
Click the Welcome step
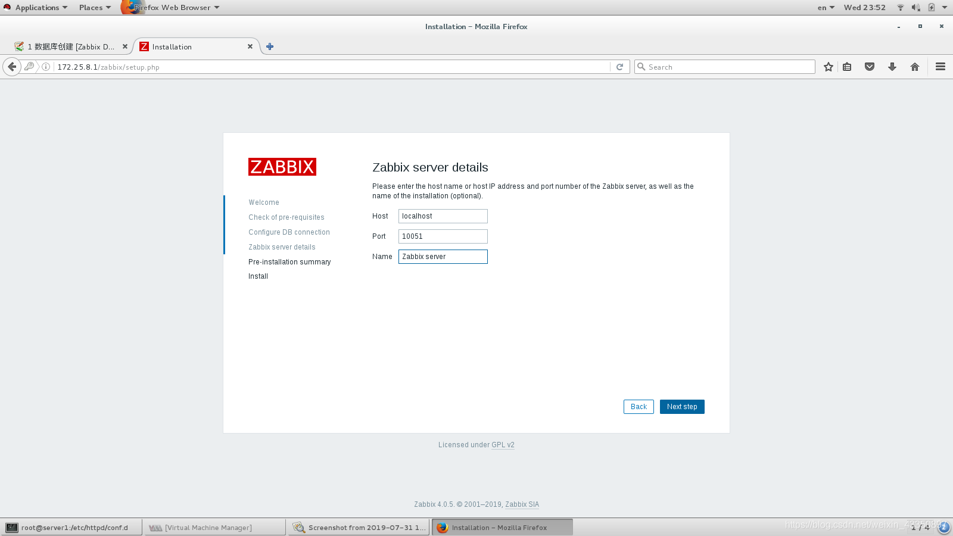click(x=264, y=202)
